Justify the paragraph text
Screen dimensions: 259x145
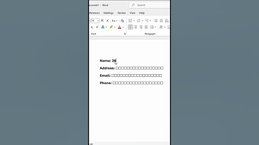[x=146, y=27]
